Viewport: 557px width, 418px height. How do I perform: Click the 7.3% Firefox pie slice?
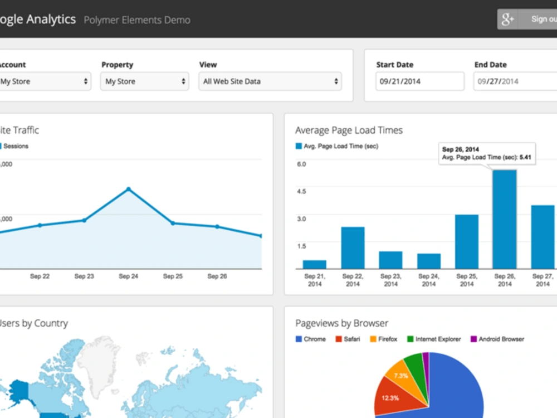click(403, 377)
